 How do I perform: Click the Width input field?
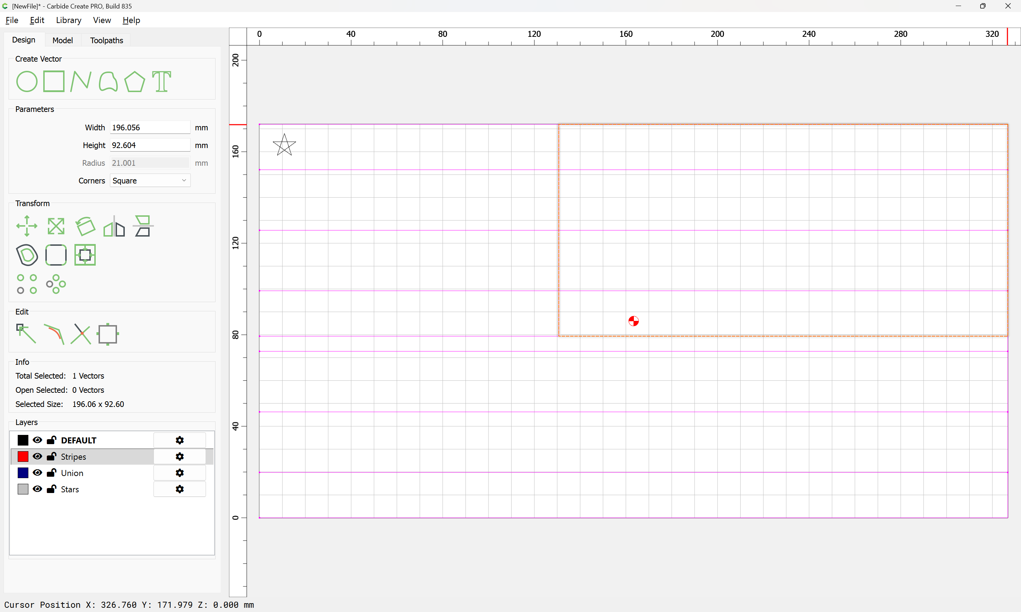click(150, 127)
